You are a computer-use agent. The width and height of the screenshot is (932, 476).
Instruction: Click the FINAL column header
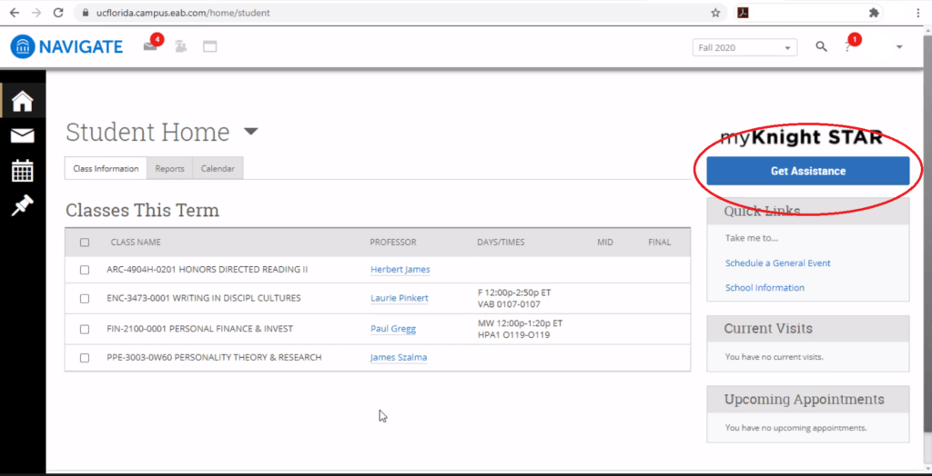pyautogui.click(x=659, y=243)
